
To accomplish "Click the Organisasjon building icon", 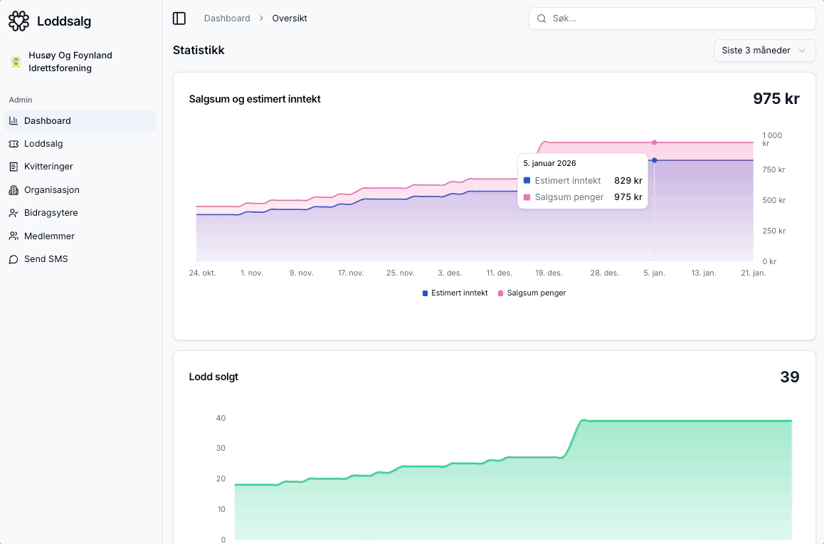I will pos(14,190).
